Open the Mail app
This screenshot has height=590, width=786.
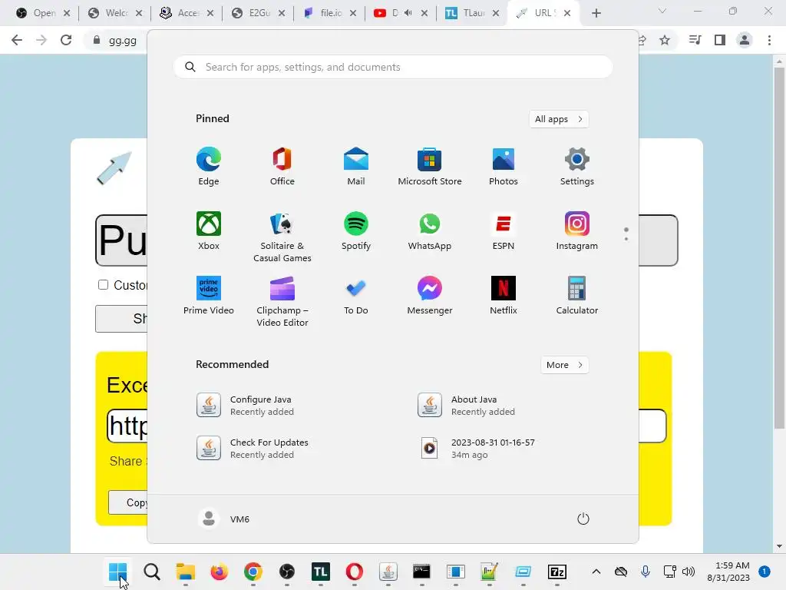point(356,167)
